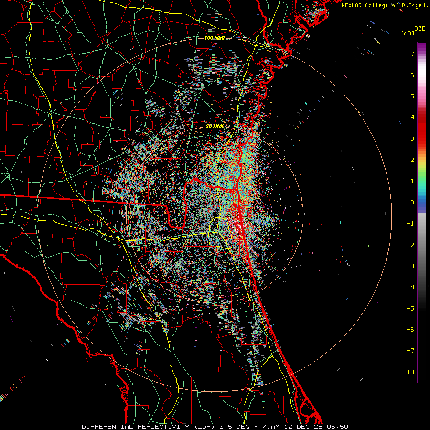Click the radar site center cone of silence
This screenshot has height=430, width=430.
(215, 214)
